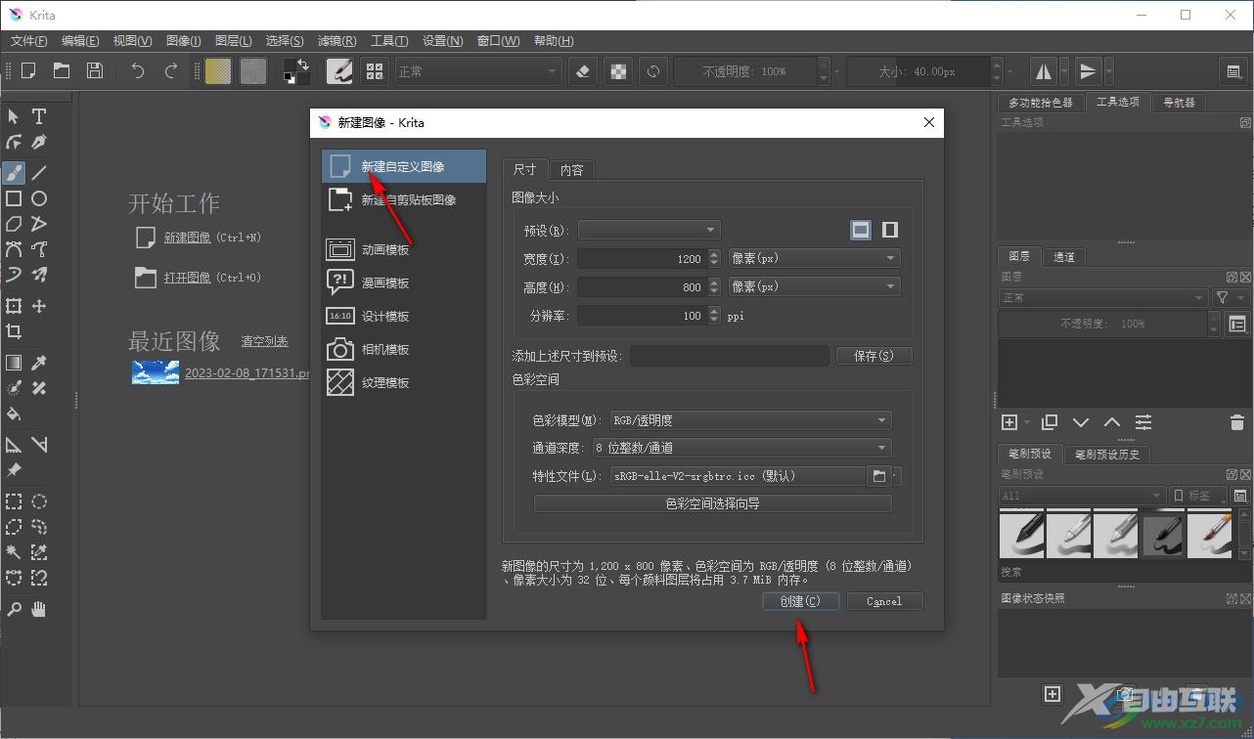Select the Fill bucket tool
1254x739 pixels.
[14, 413]
